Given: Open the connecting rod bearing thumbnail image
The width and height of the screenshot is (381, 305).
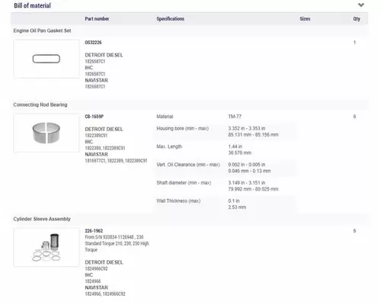Looking at the screenshot, I should (46, 133).
